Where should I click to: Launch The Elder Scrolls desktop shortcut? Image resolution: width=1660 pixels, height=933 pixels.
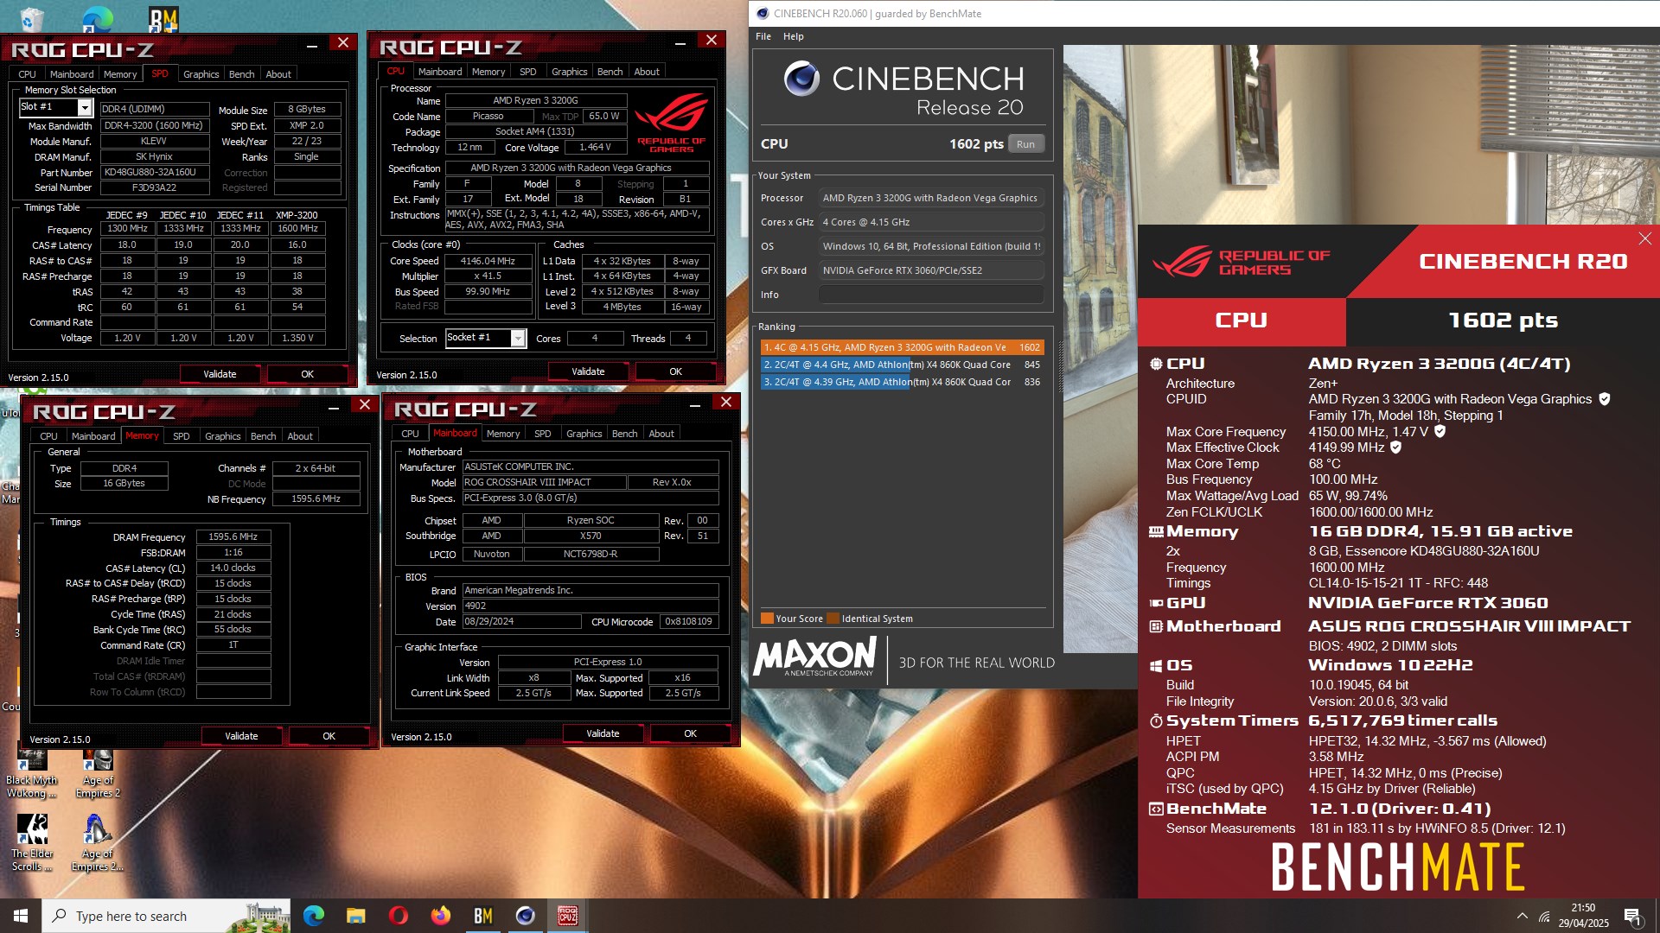[x=32, y=842]
